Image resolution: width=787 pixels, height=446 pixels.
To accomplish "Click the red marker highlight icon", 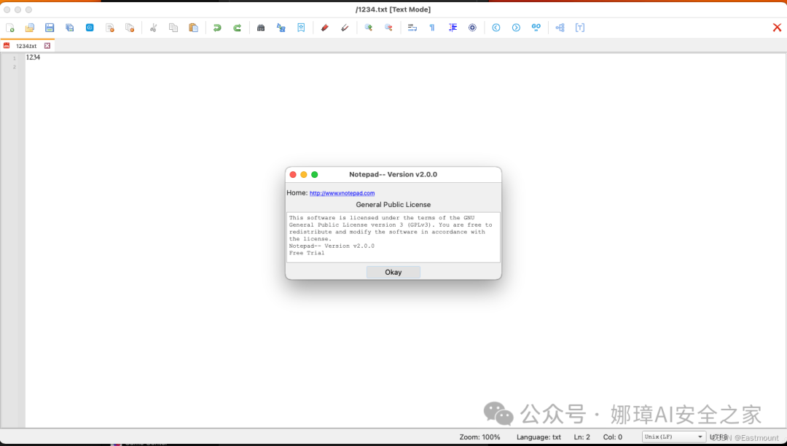I will [325, 28].
